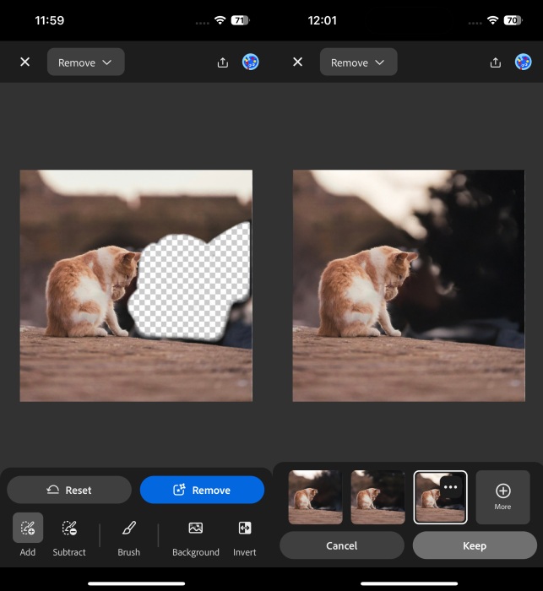Tap the 11:59 clock in the status bar
The image size is (543, 591).
click(x=49, y=20)
